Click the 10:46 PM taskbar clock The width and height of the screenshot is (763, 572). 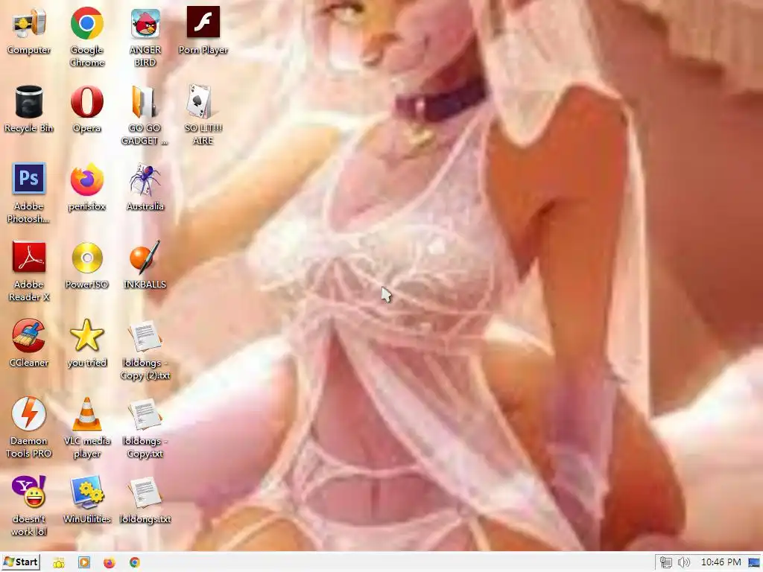pos(721,563)
